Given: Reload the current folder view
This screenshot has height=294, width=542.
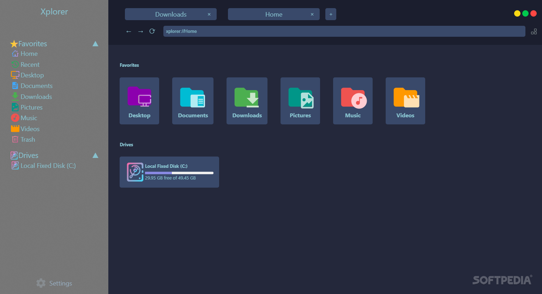Looking at the screenshot, I should coord(152,31).
